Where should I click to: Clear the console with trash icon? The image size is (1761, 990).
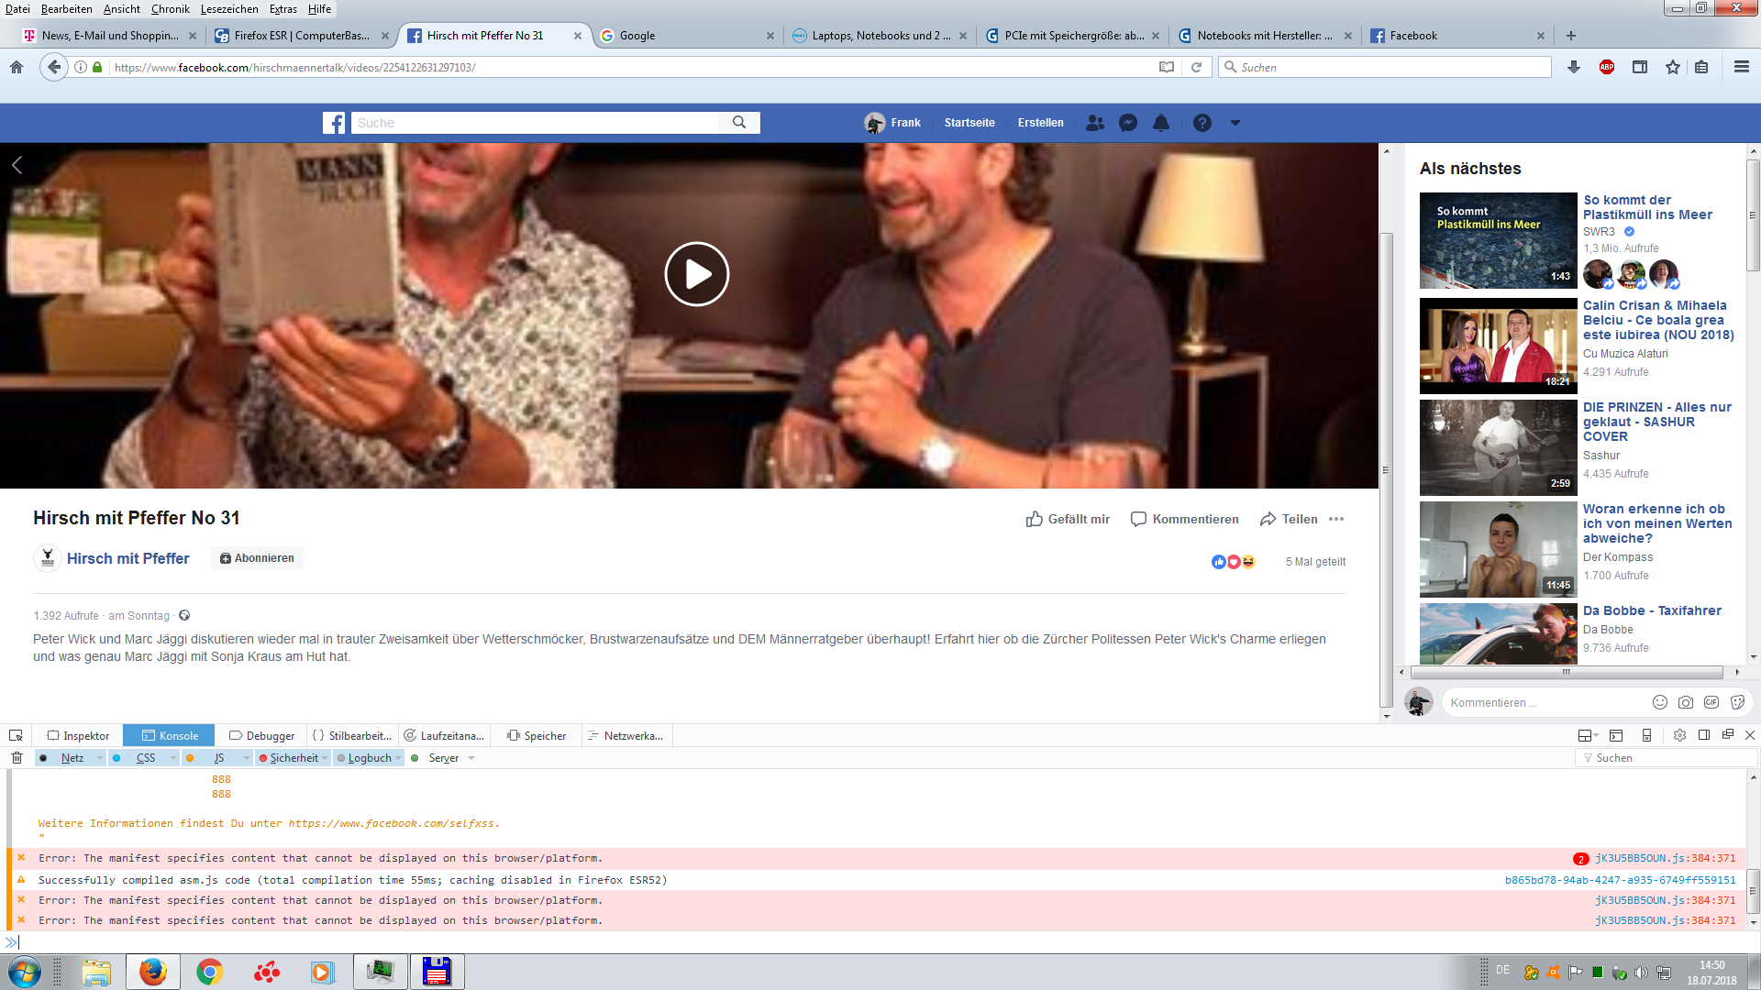point(17,758)
